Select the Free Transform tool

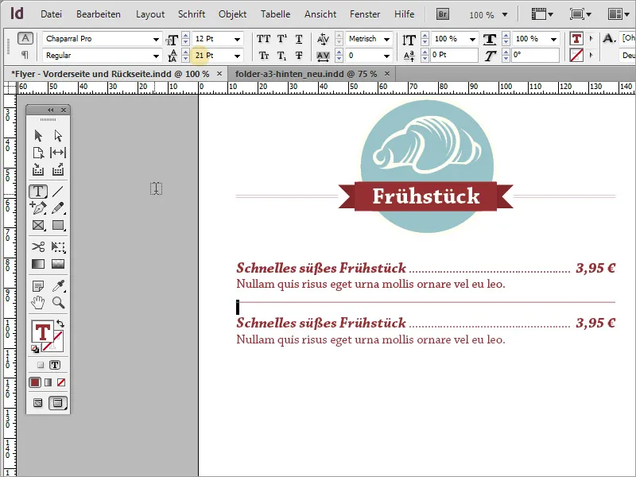(58, 246)
